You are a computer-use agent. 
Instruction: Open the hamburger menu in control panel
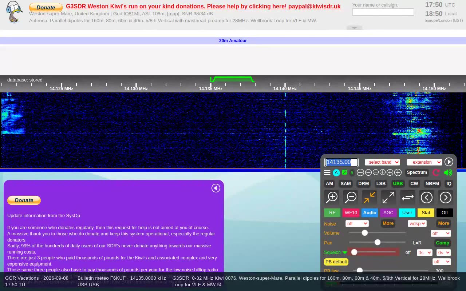click(327, 172)
